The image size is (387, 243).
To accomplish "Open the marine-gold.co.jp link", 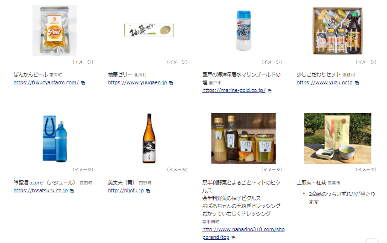I will (234, 91).
